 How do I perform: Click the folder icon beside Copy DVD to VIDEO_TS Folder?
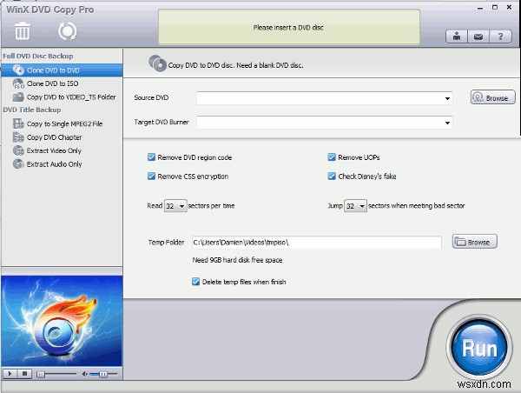pyautogui.click(x=18, y=97)
